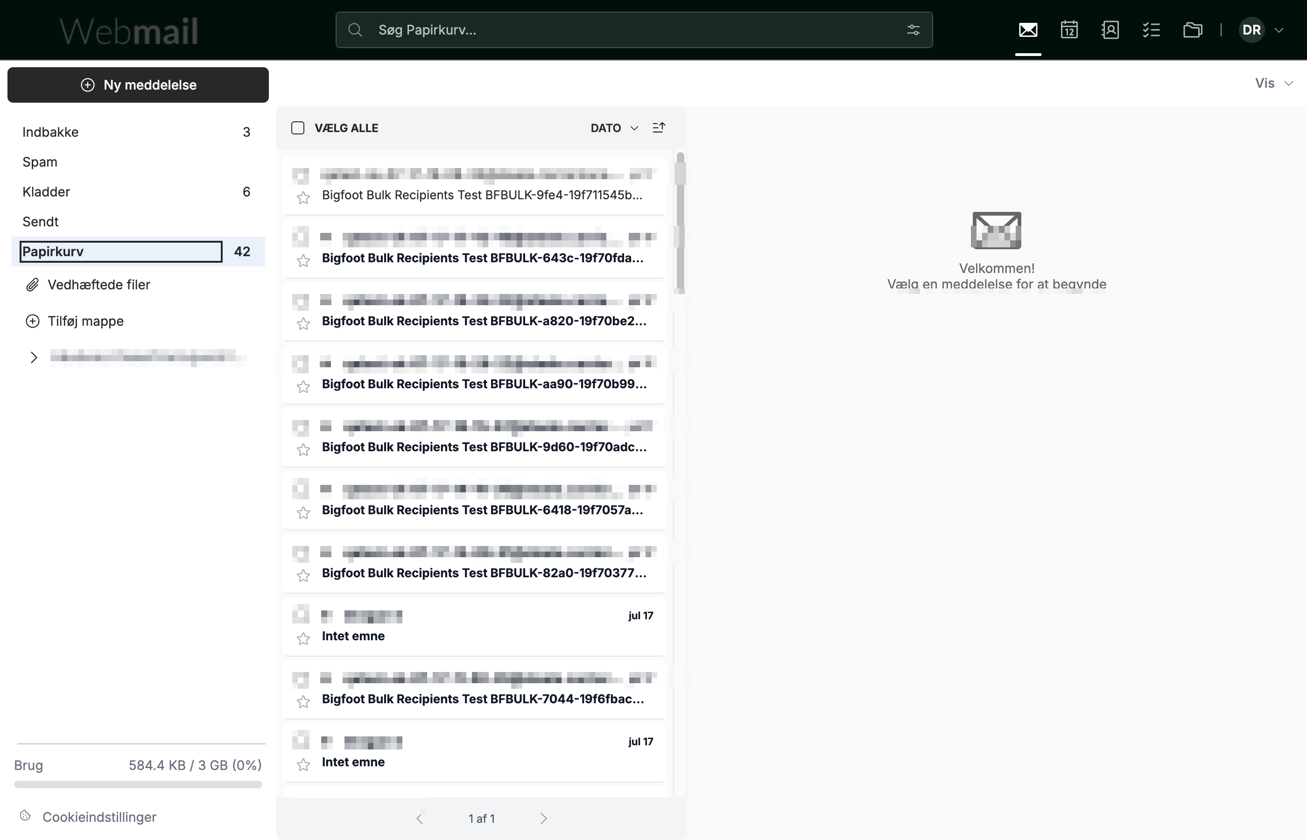Toggle the sort order direction icon
The width and height of the screenshot is (1307, 840).
(659, 128)
